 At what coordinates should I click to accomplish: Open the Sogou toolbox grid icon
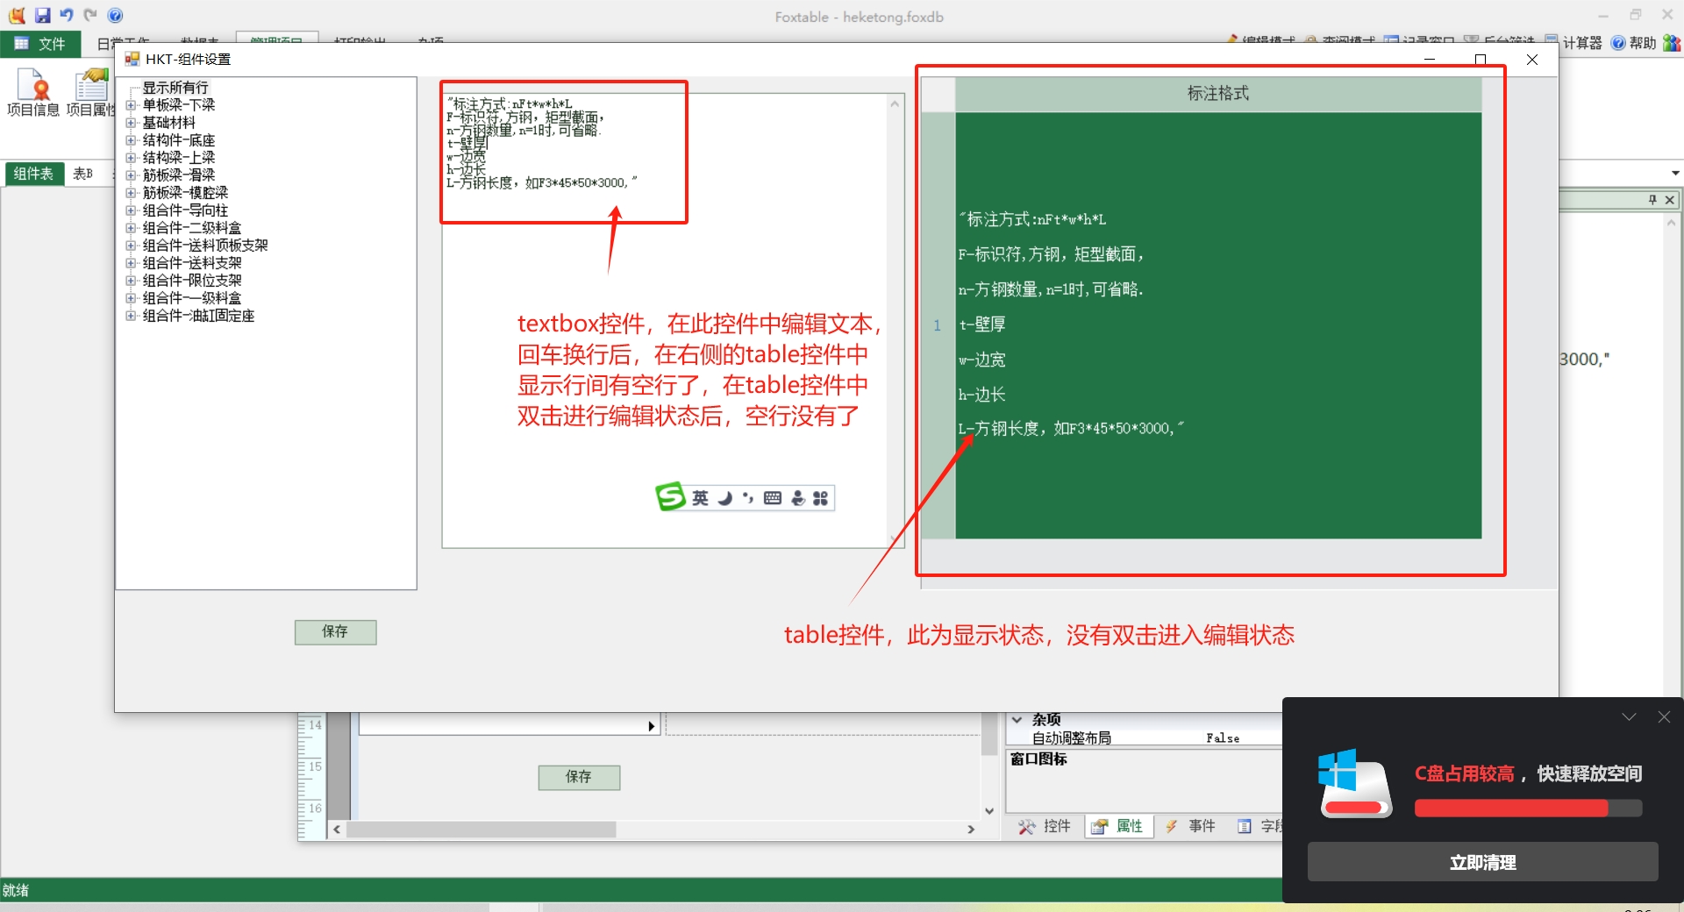820,498
